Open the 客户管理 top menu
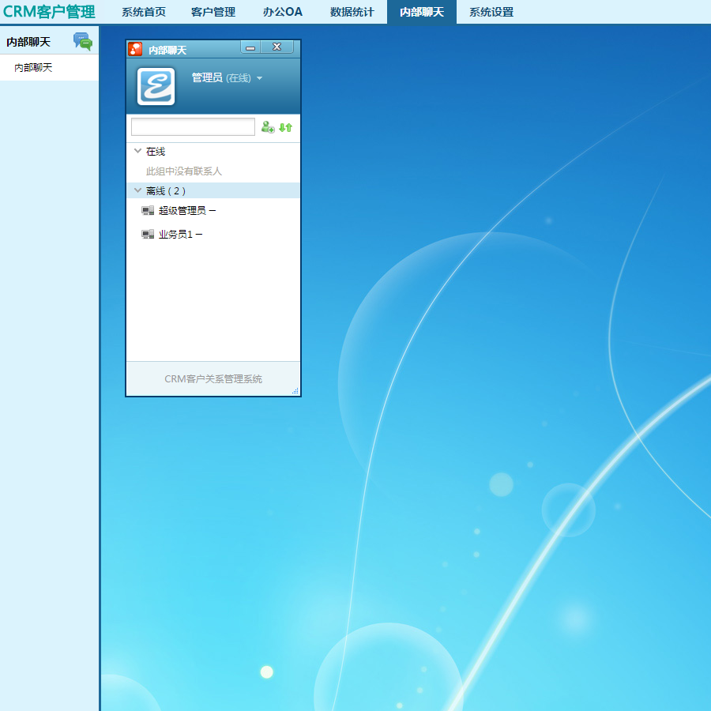 [213, 12]
